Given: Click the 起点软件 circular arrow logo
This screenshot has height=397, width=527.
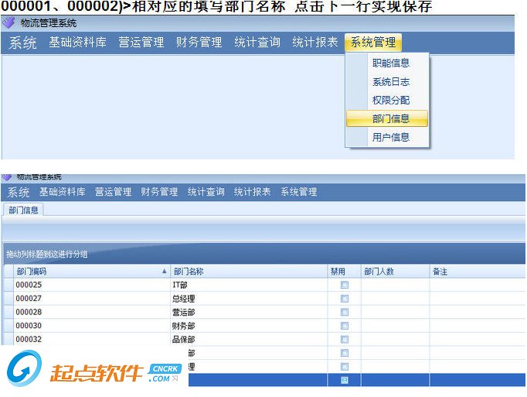Looking at the screenshot, I should coord(25,368).
